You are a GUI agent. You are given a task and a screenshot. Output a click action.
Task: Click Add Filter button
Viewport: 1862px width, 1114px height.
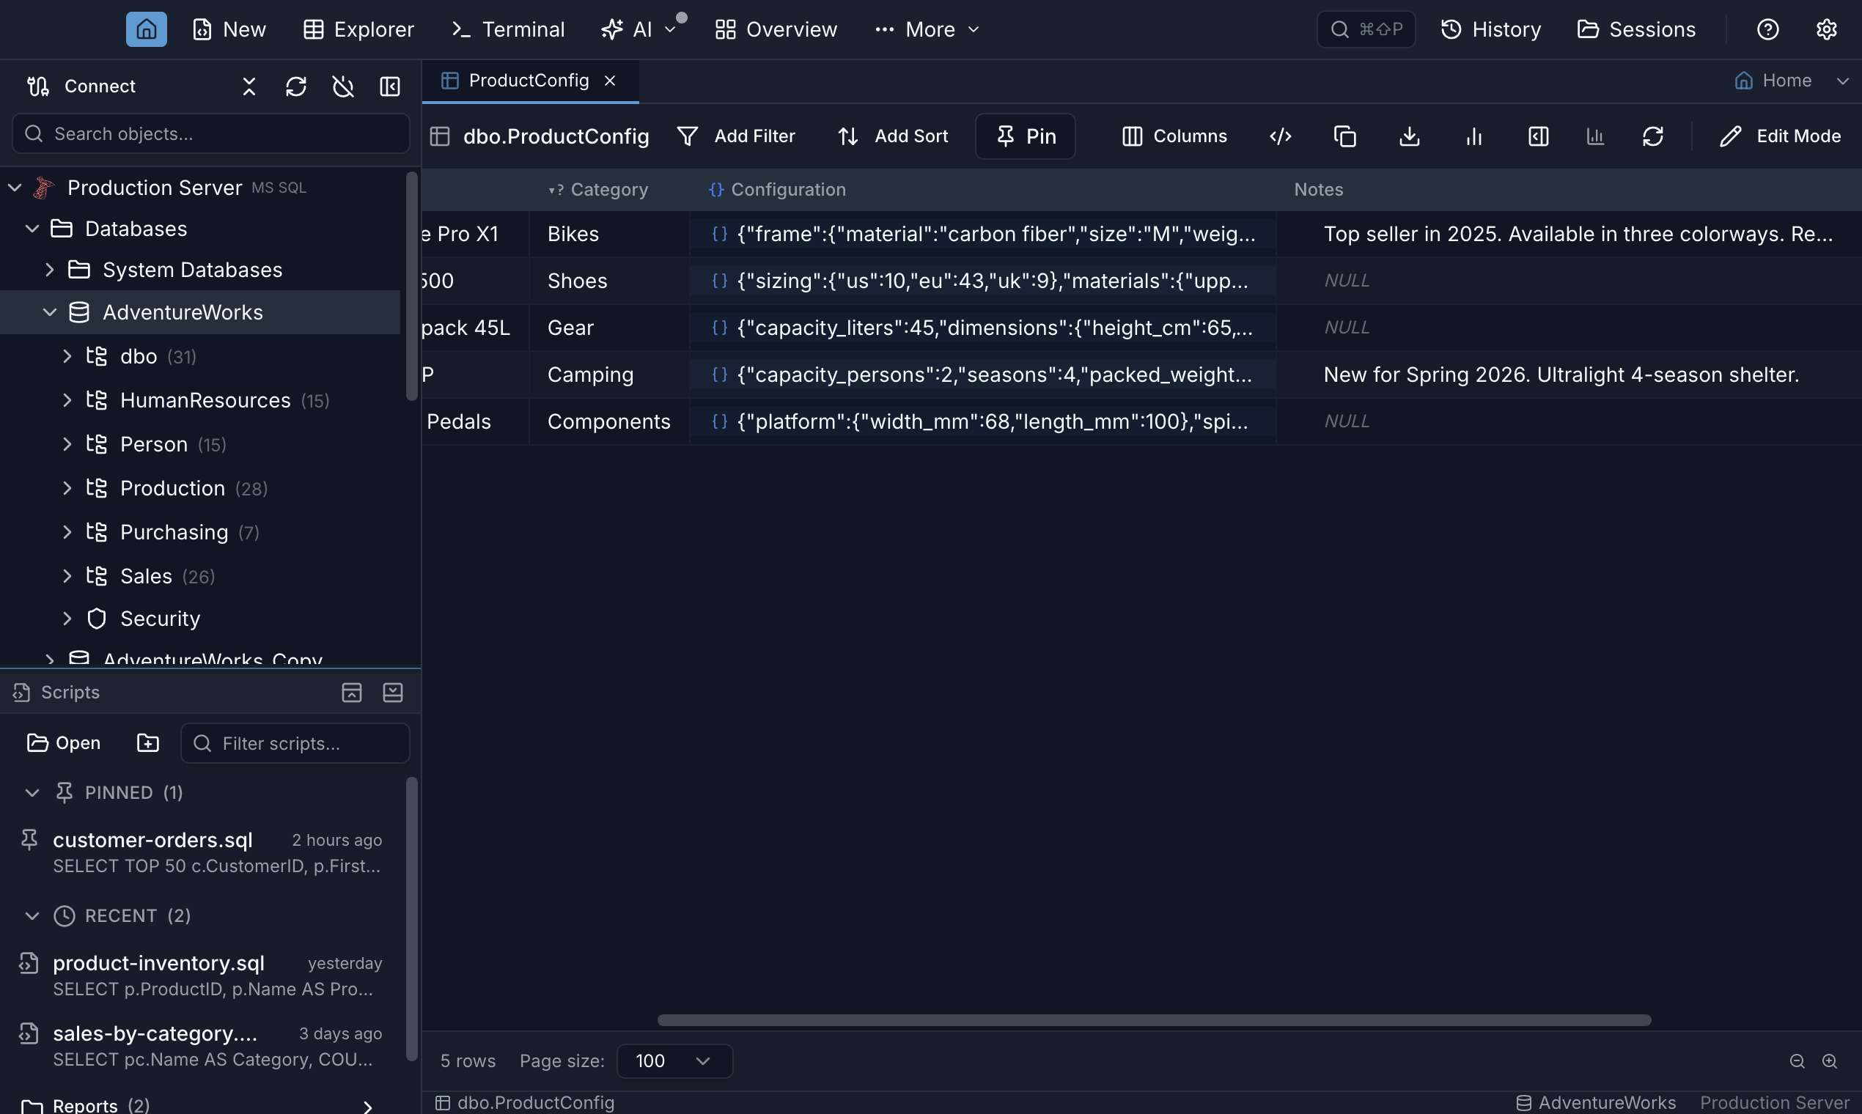point(735,136)
